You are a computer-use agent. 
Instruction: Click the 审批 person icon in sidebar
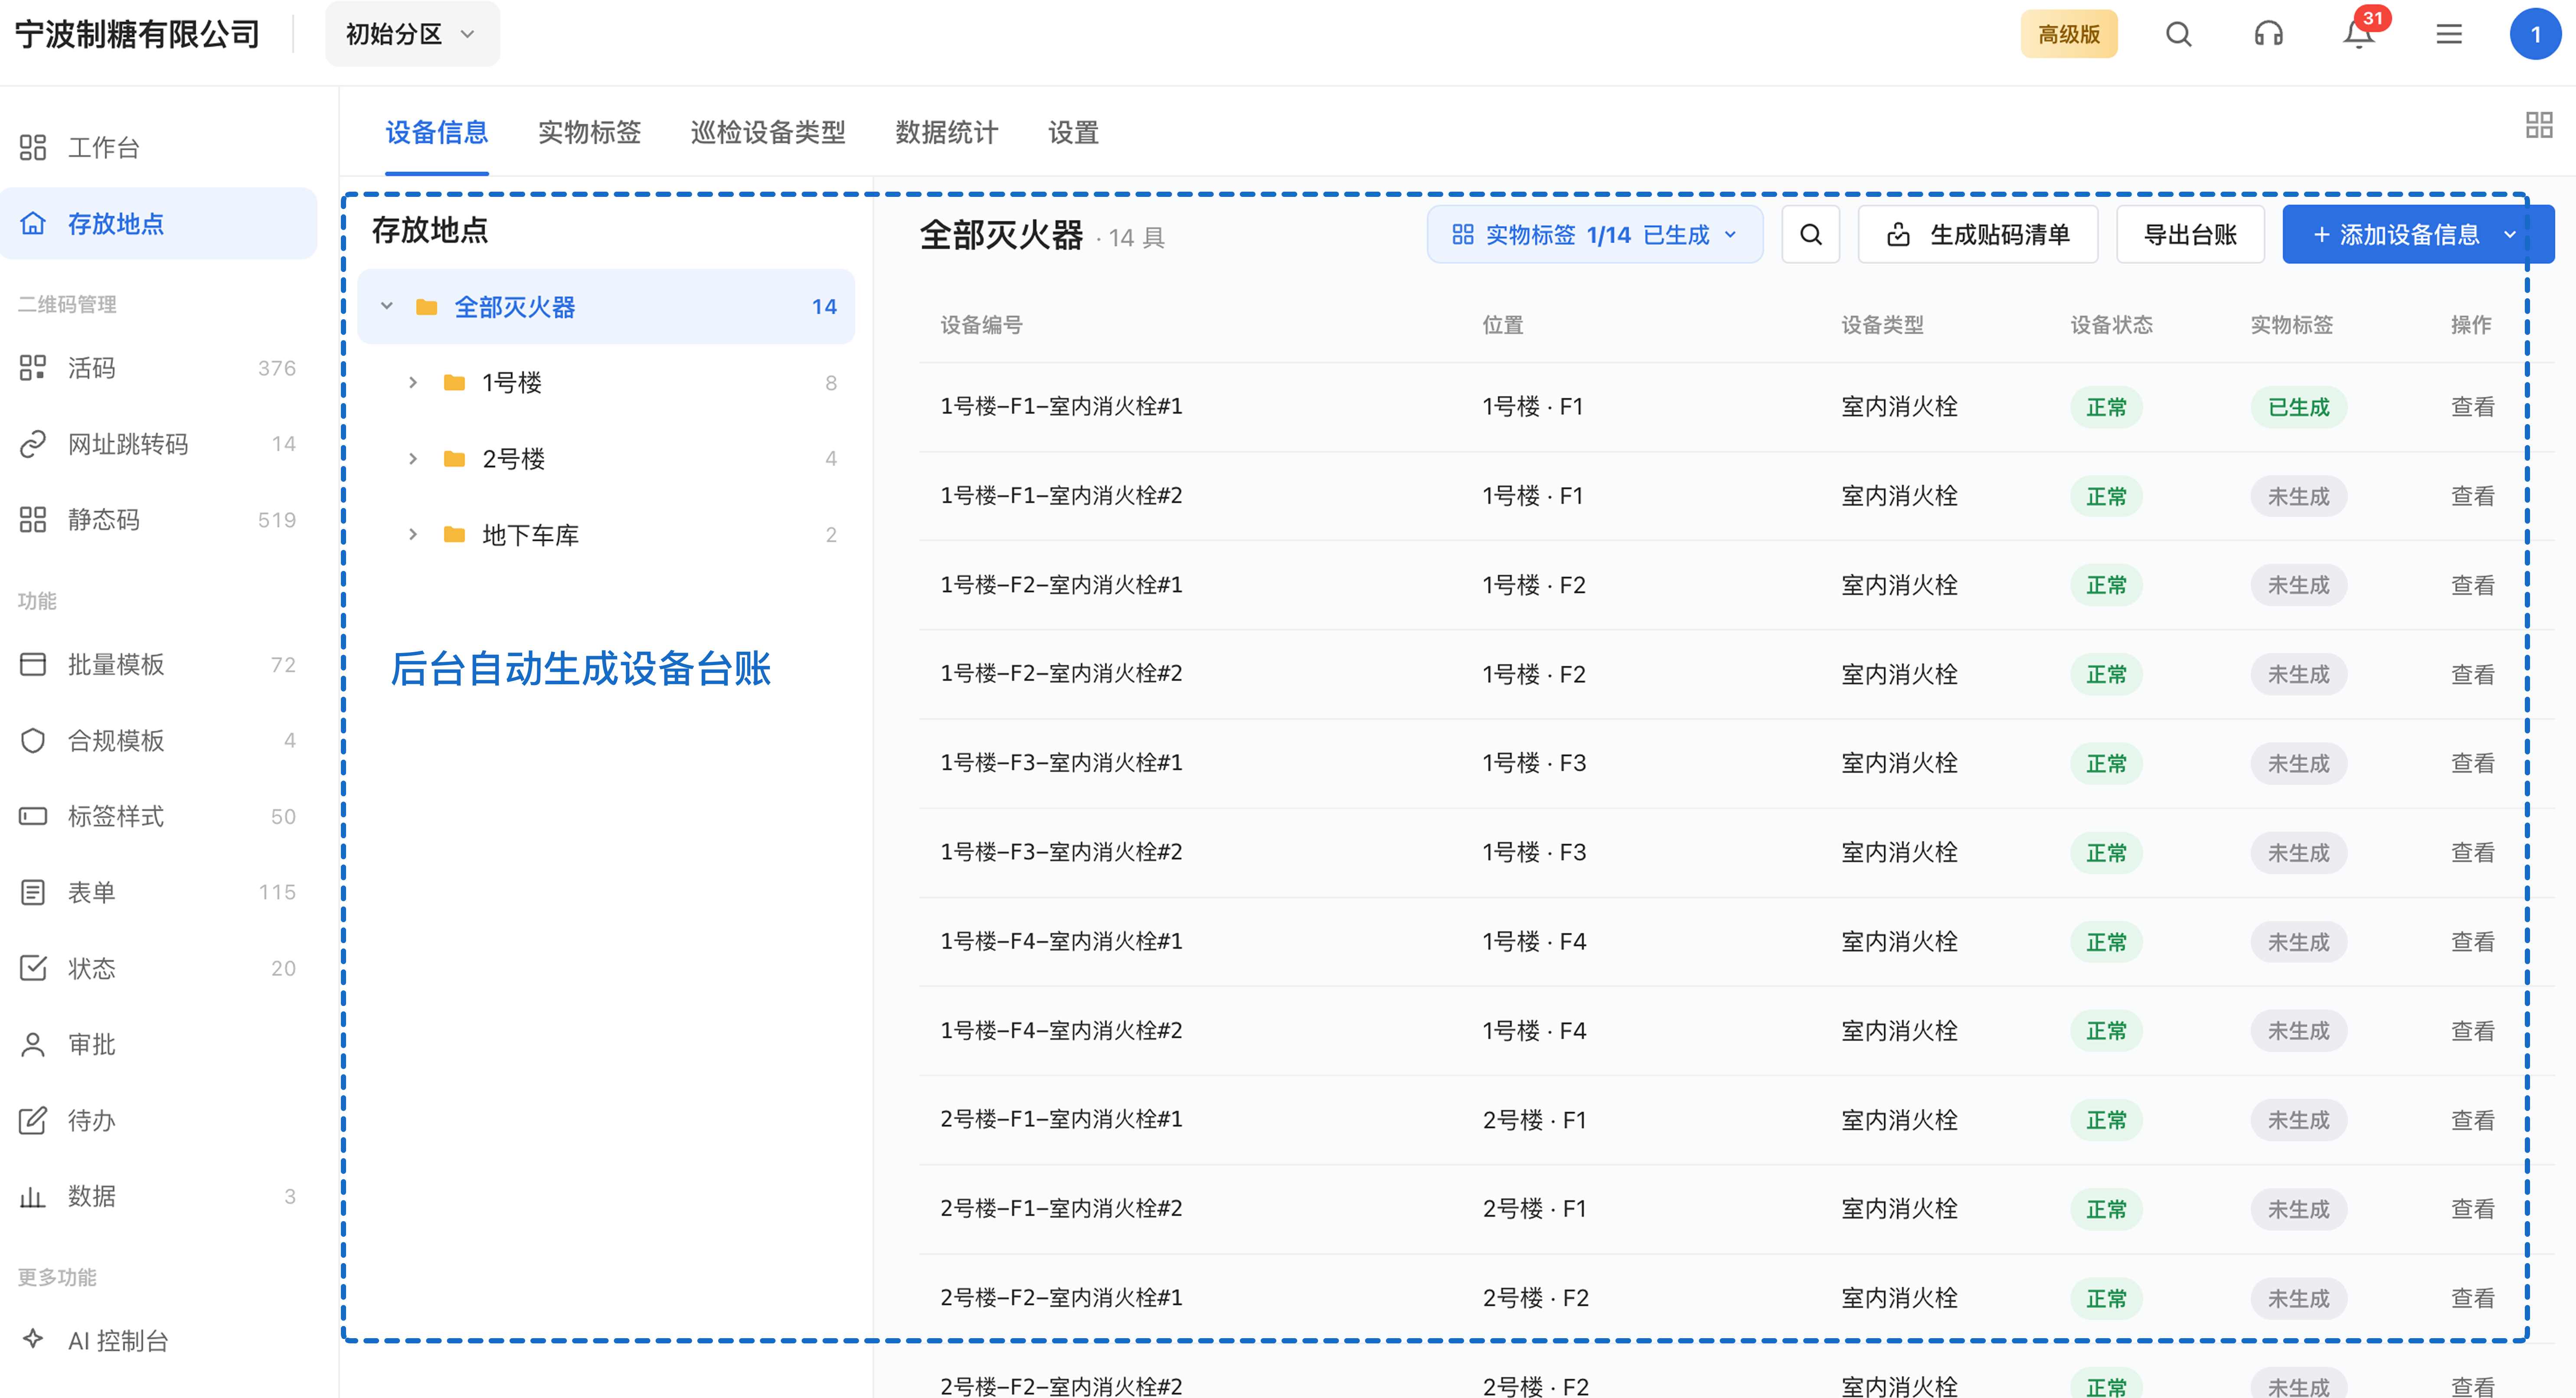(x=33, y=1044)
